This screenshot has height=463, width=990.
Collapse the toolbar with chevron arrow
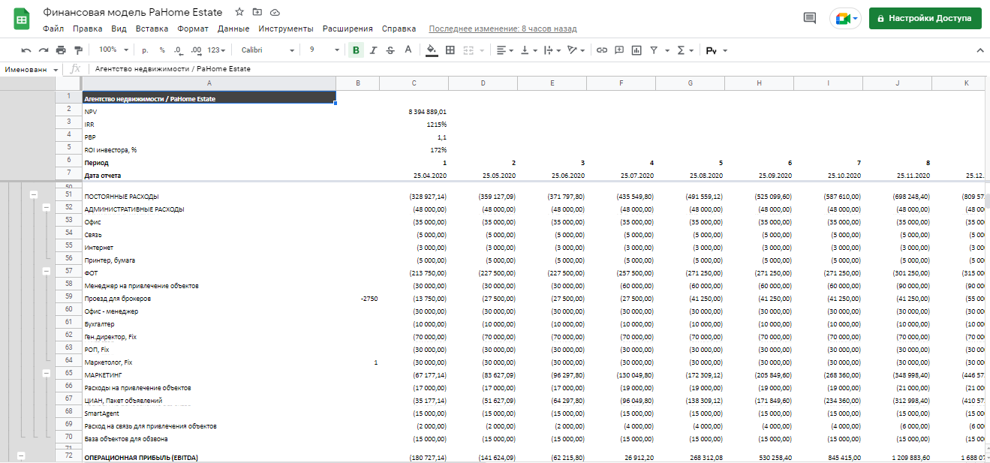(979, 50)
